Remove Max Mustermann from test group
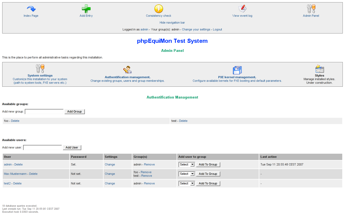Image resolution: width=345 pixels, height=216 pixels. [146, 176]
